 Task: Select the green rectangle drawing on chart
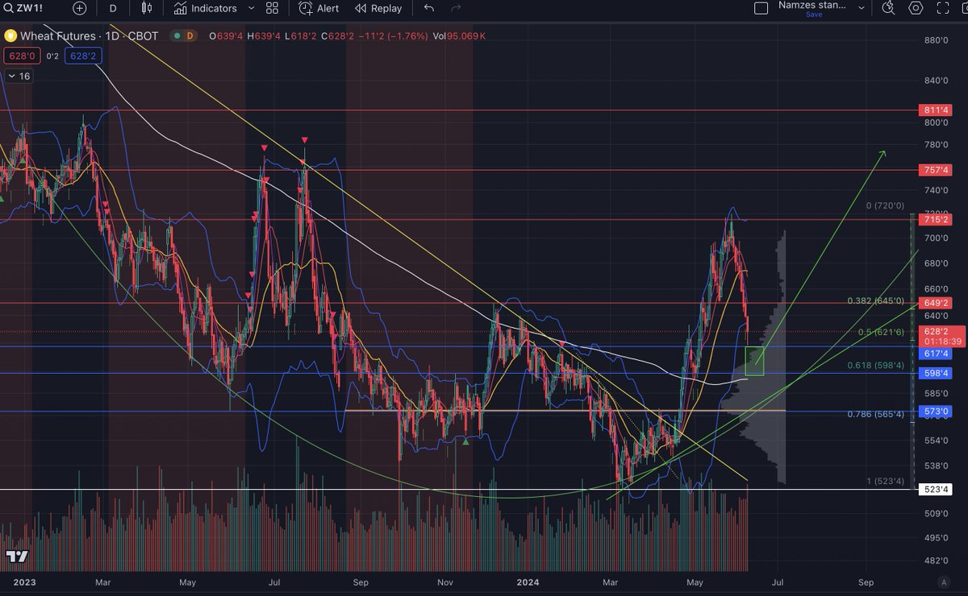click(x=754, y=361)
